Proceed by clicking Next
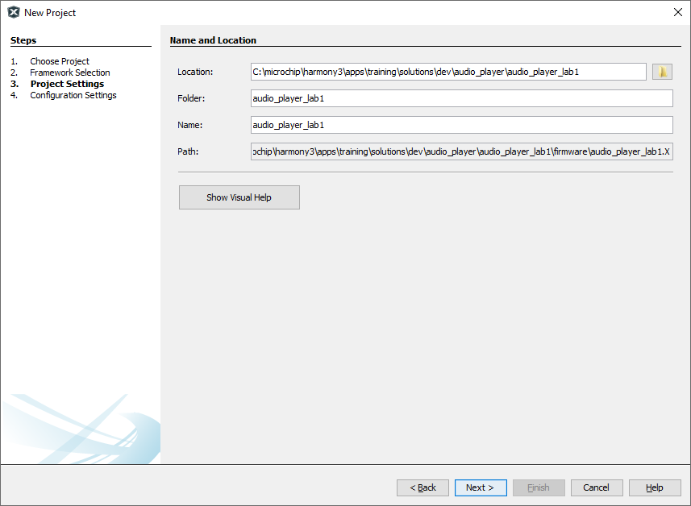The height and width of the screenshot is (506, 691). point(481,487)
